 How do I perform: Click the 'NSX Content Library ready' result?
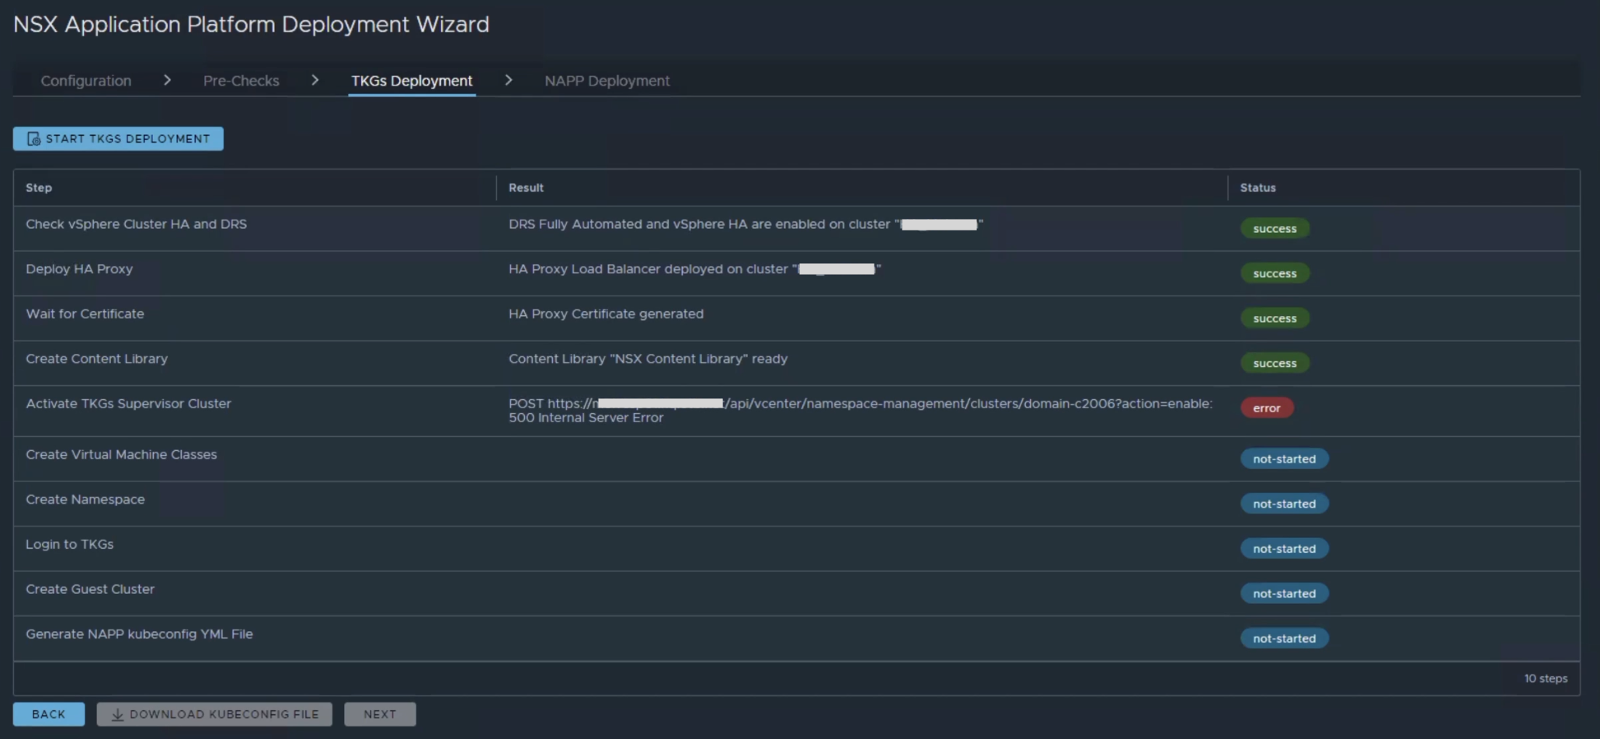coord(648,359)
